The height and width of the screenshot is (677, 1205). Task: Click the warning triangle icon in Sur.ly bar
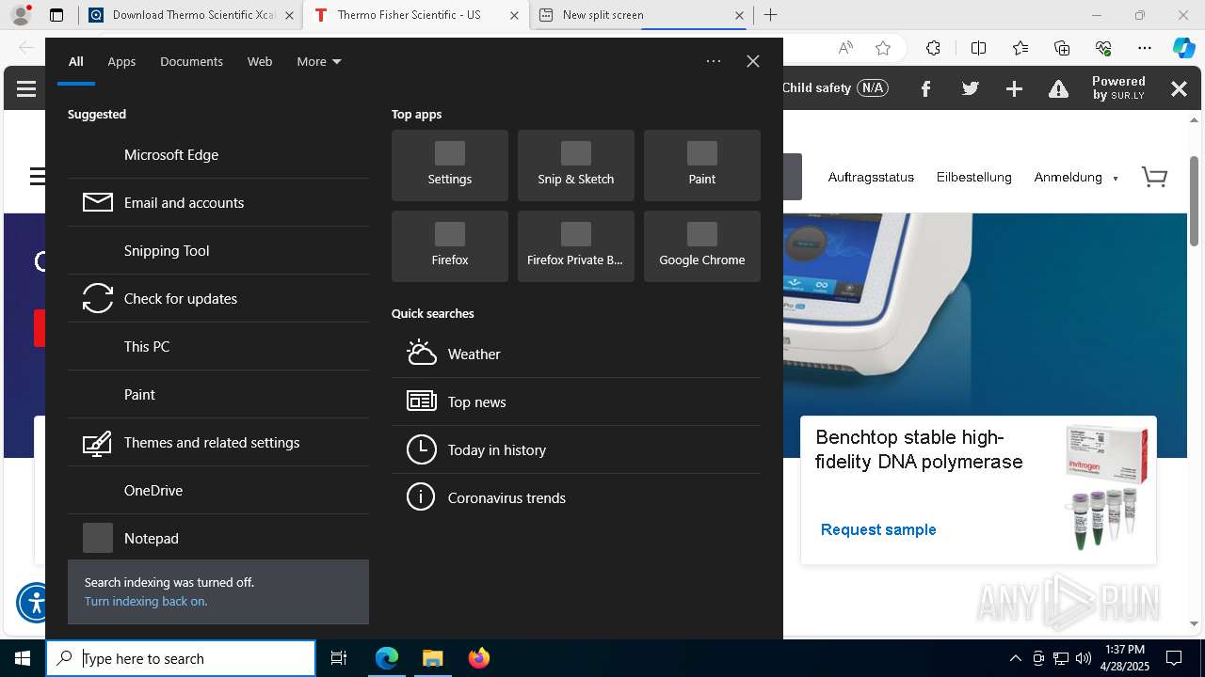pos(1059,89)
